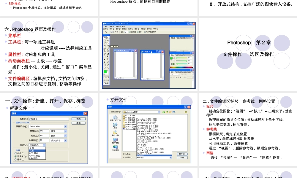The image size is (297, 178).
Task: Click 取消 in the Open dialog
Action: (x=182, y=157)
